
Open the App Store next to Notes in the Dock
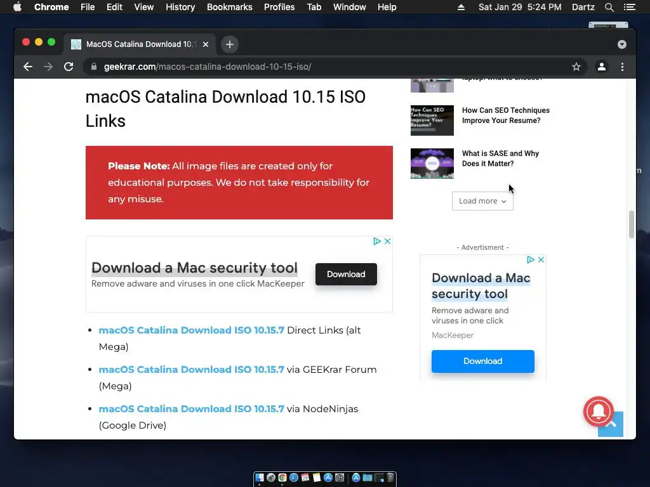tap(328, 477)
